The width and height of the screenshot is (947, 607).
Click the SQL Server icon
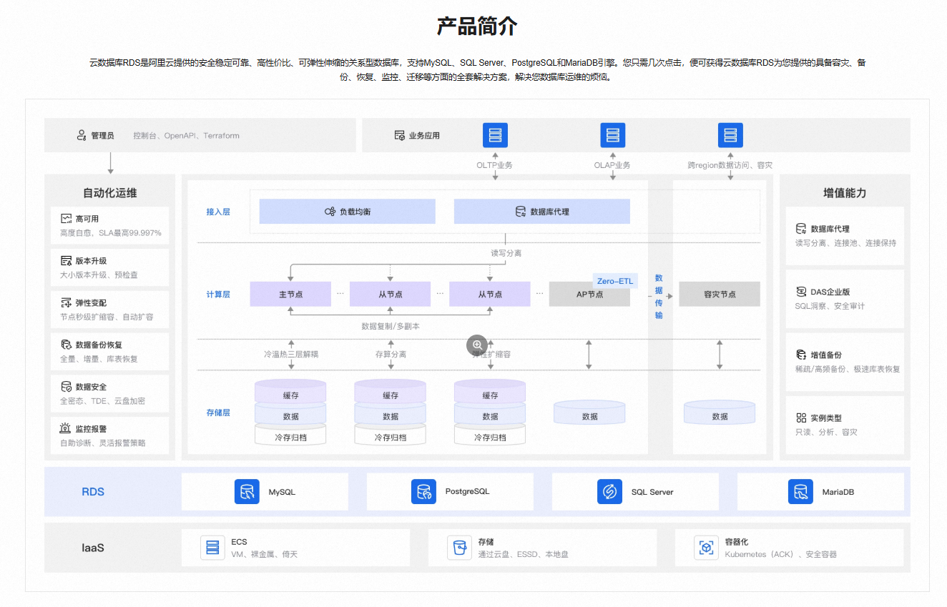tap(609, 492)
